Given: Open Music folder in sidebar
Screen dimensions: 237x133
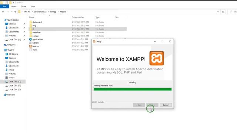Looking at the screenshot, I should (x=11, y=70).
